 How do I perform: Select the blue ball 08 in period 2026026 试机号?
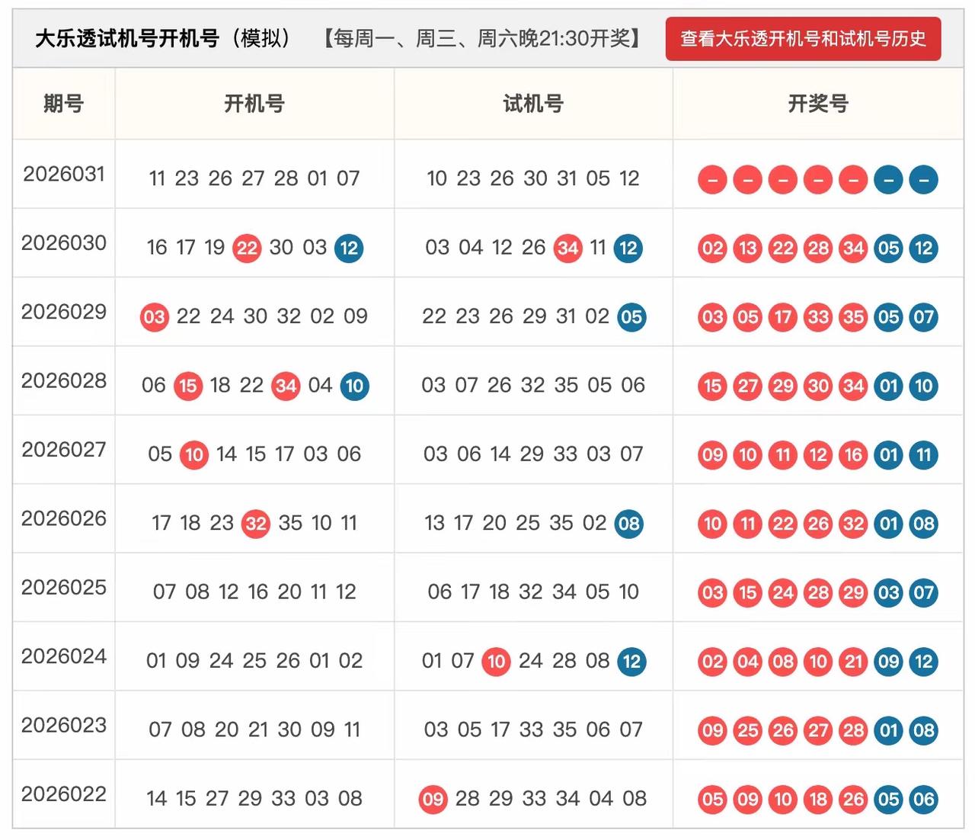(628, 524)
